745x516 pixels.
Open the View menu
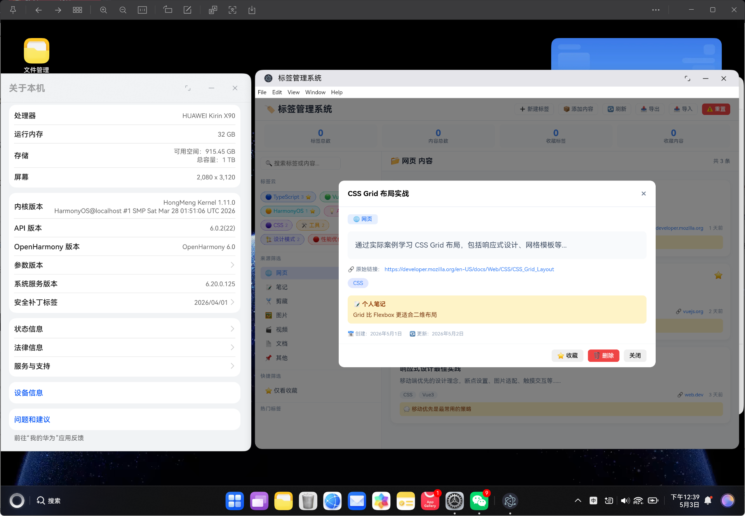[x=293, y=92]
